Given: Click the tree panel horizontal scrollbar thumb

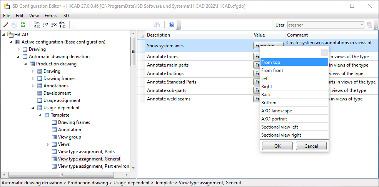Looking at the screenshot, I should pos(61,175).
